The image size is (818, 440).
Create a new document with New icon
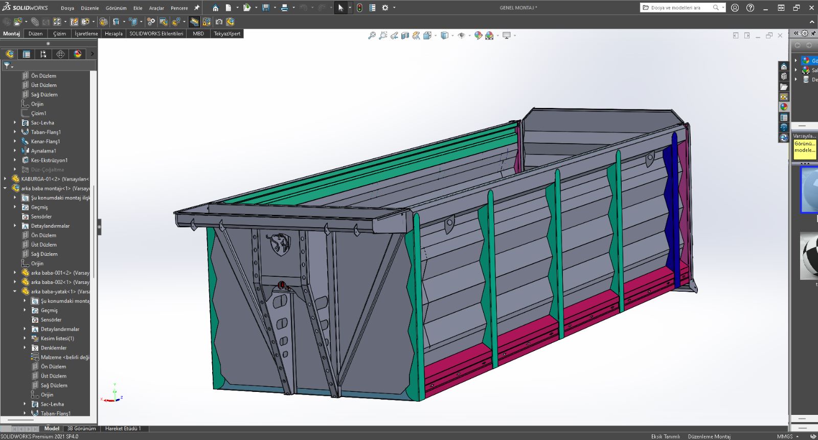click(229, 8)
